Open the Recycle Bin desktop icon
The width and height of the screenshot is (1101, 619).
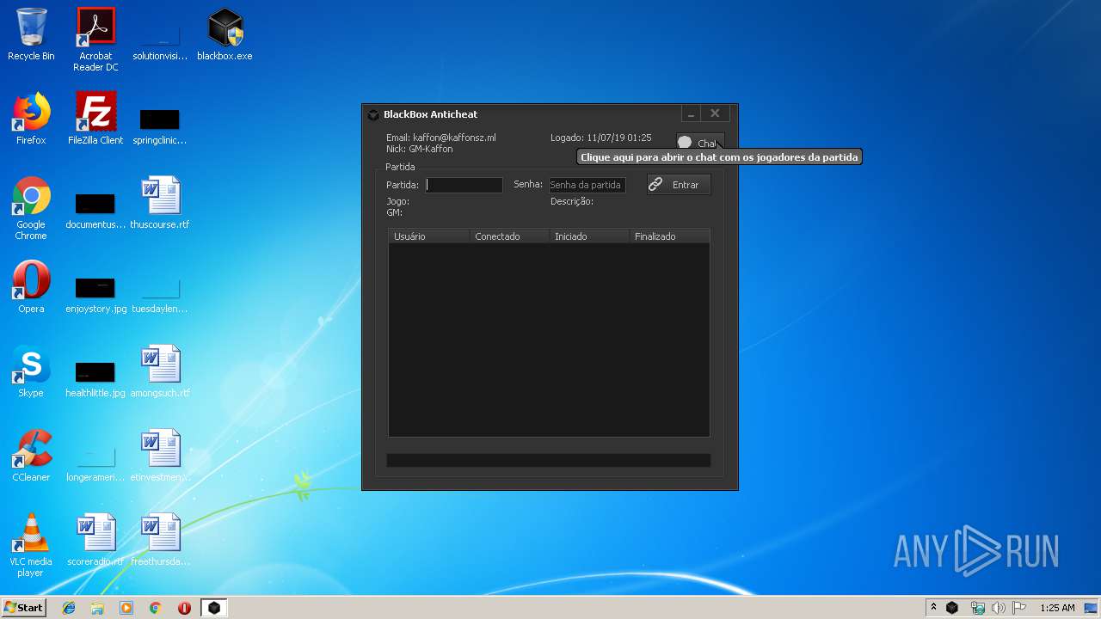tap(31, 35)
